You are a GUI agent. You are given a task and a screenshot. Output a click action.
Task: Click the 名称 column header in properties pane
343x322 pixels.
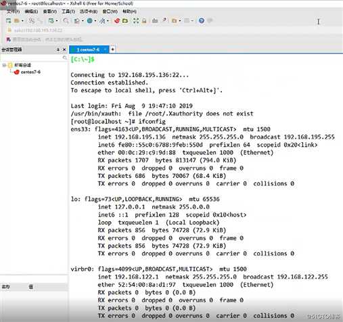point(5,287)
